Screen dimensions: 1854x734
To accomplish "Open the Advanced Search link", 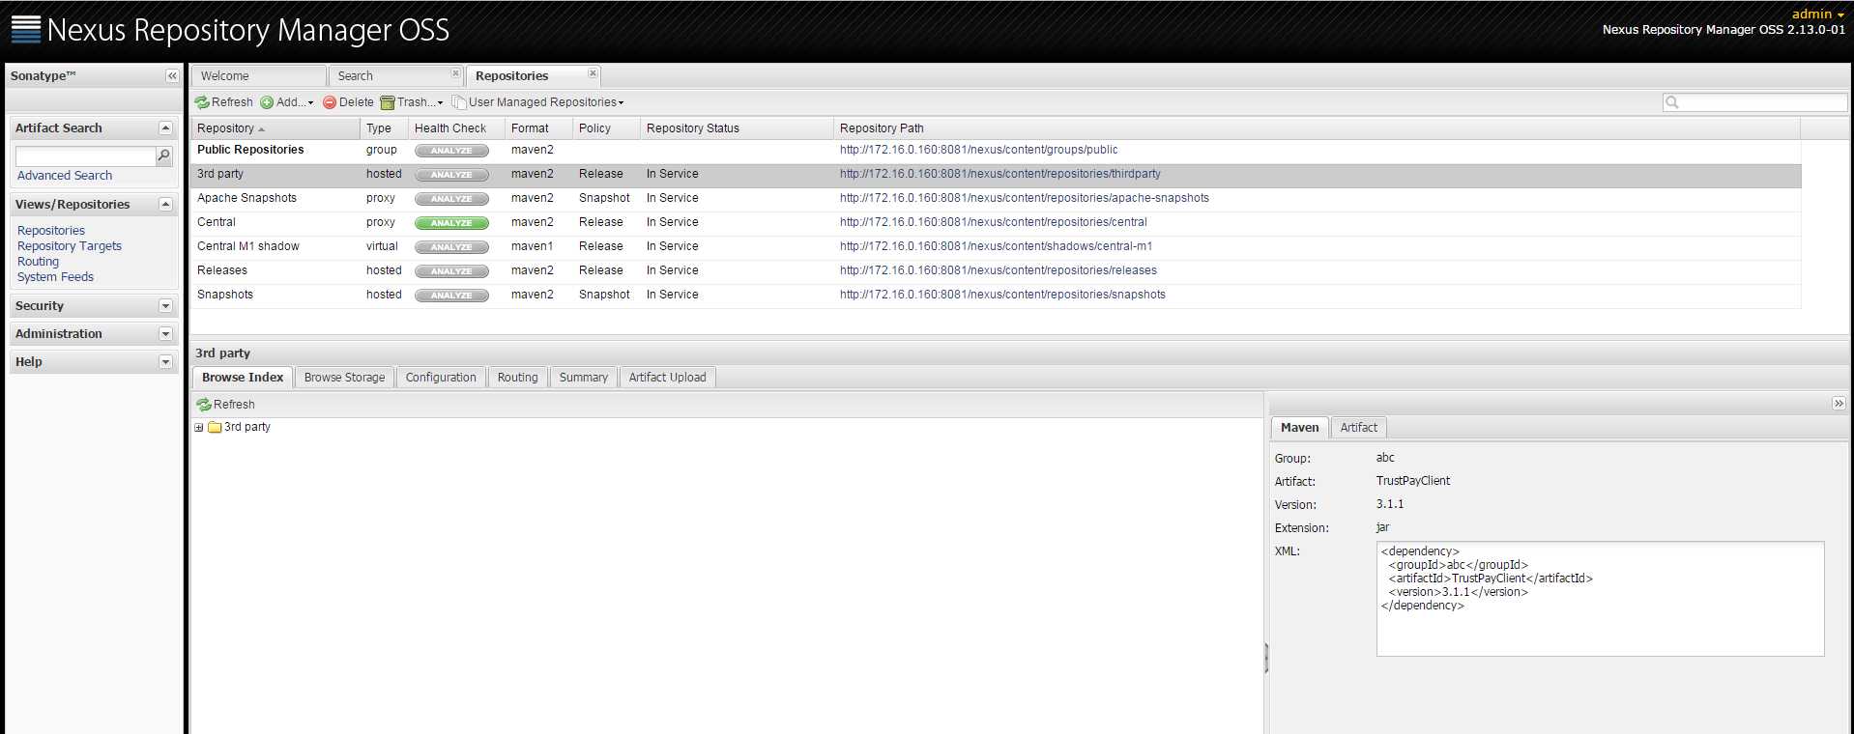I will point(65,176).
